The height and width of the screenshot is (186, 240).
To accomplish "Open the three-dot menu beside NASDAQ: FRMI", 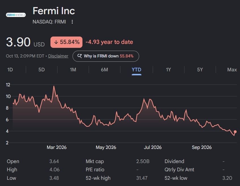I will point(72,22).
